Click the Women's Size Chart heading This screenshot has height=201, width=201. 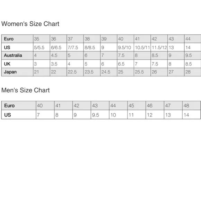click(30, 24)
